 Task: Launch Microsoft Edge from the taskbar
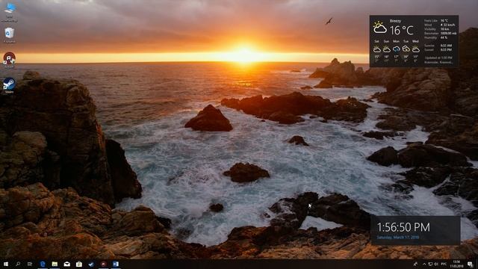pyautogui.click(x=43, y=264)
